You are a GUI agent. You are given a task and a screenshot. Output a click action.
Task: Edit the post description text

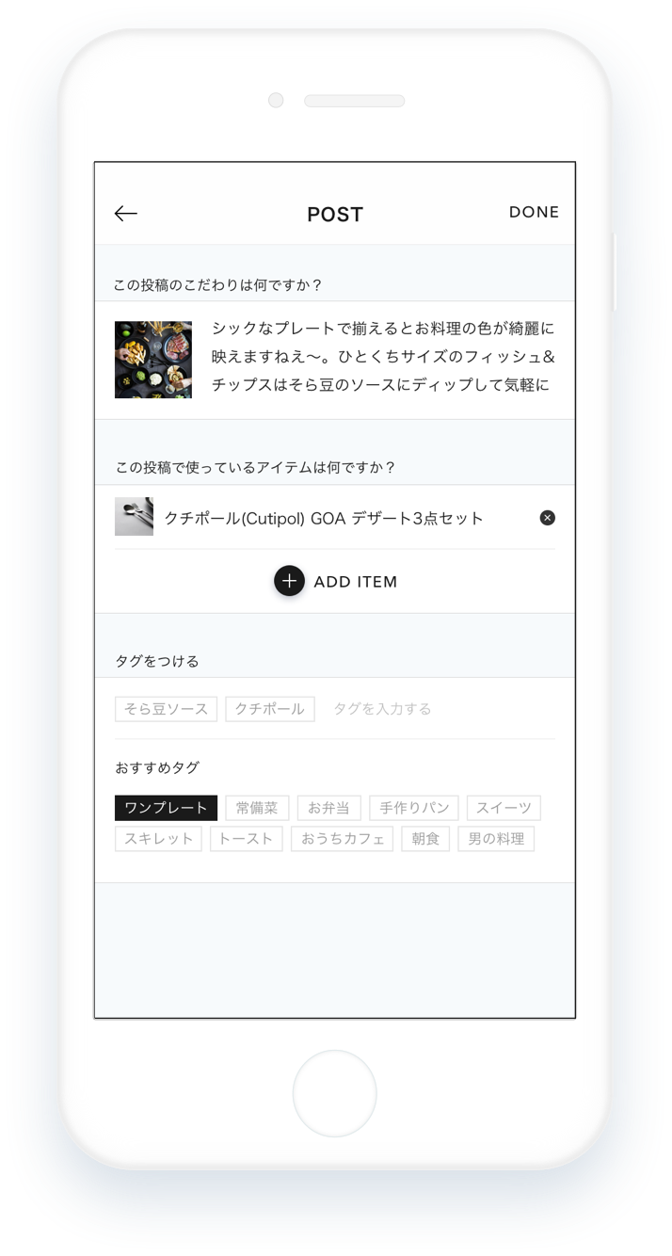click(x=383, y=357)
